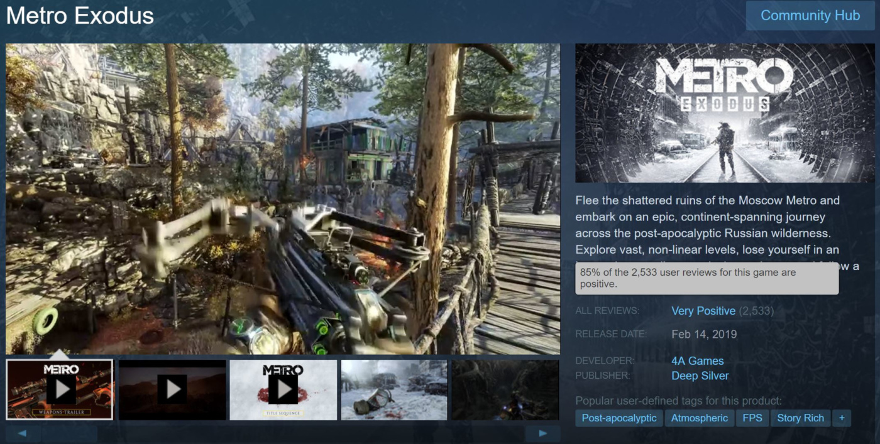Play the Weapons Trailer video thumbnail
Image resolution: width=880 pixels, height=444 pixels.
click(x=60, y=389)
